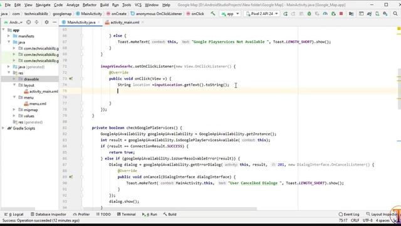The image size is (401, 226).
Task: Click MainActivity breadcrumb in navigation bar
Action: click(89, 14)
